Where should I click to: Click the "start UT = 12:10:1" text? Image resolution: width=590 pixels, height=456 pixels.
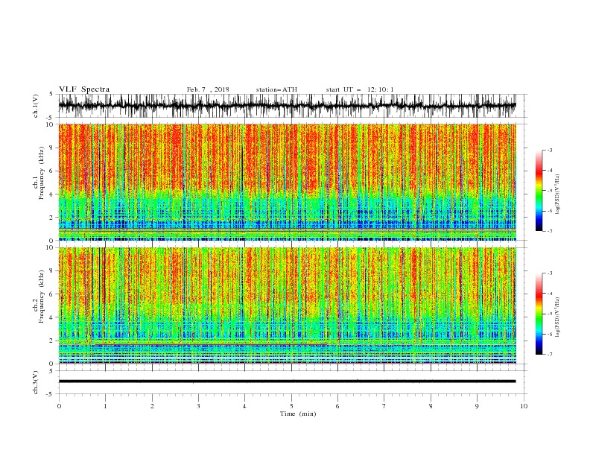360,89
